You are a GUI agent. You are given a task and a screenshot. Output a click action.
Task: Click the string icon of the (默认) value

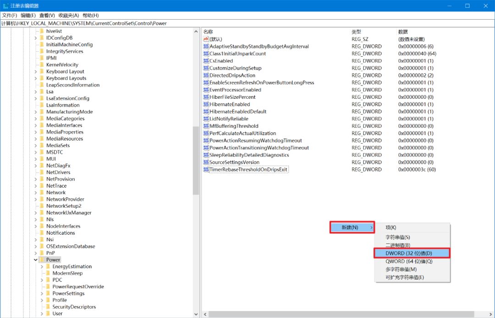[206, 39]
